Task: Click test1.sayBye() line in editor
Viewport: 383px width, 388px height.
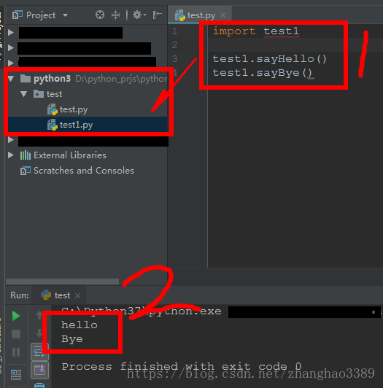Action: (263, 73)
